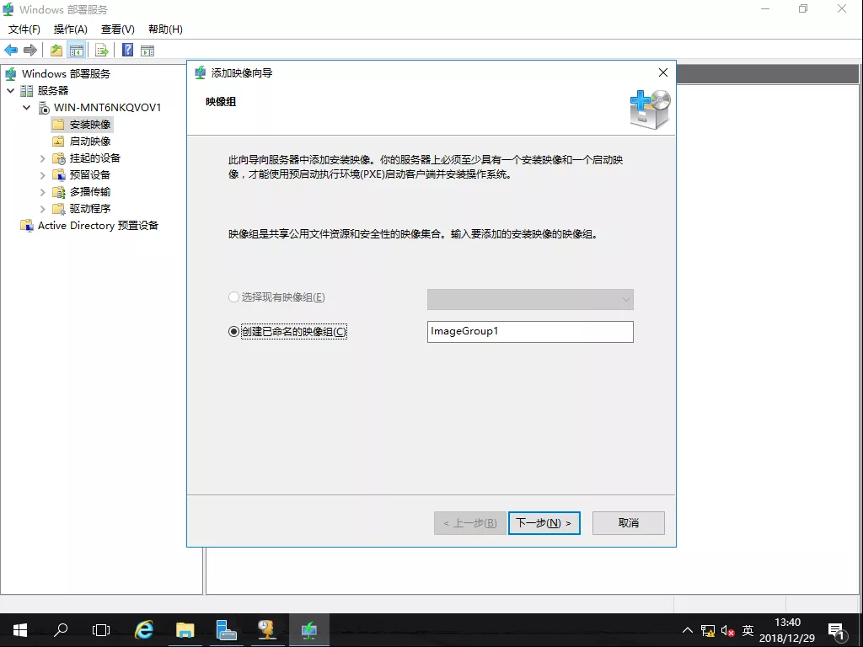863x647 pixels.
Task: Open the 操作(A) menu
Action: pos(71,29)
